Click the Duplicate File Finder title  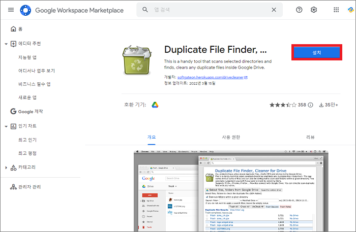pos(215,50)
